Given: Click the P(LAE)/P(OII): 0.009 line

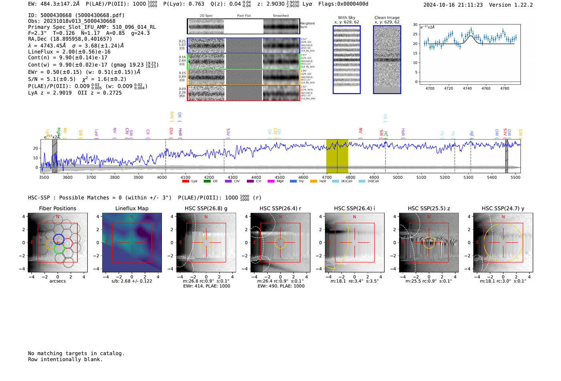Looking at the screenshot, I should pyautogui.click(x=88, y=86).
